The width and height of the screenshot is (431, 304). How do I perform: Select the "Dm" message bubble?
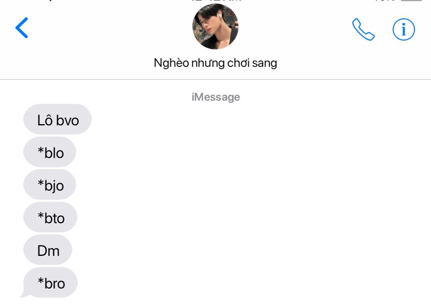tap(47, 250)
